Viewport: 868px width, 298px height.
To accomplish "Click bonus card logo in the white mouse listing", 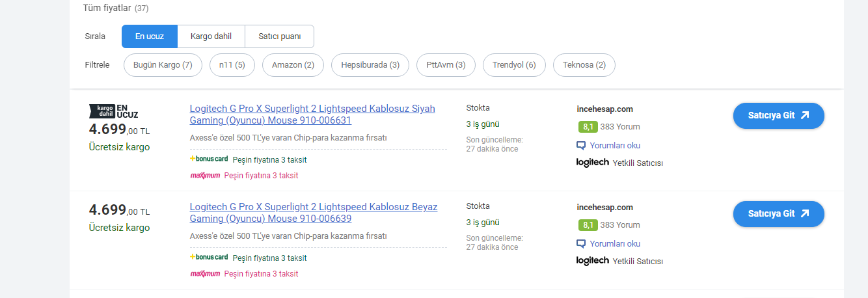I will click(208, 257).
